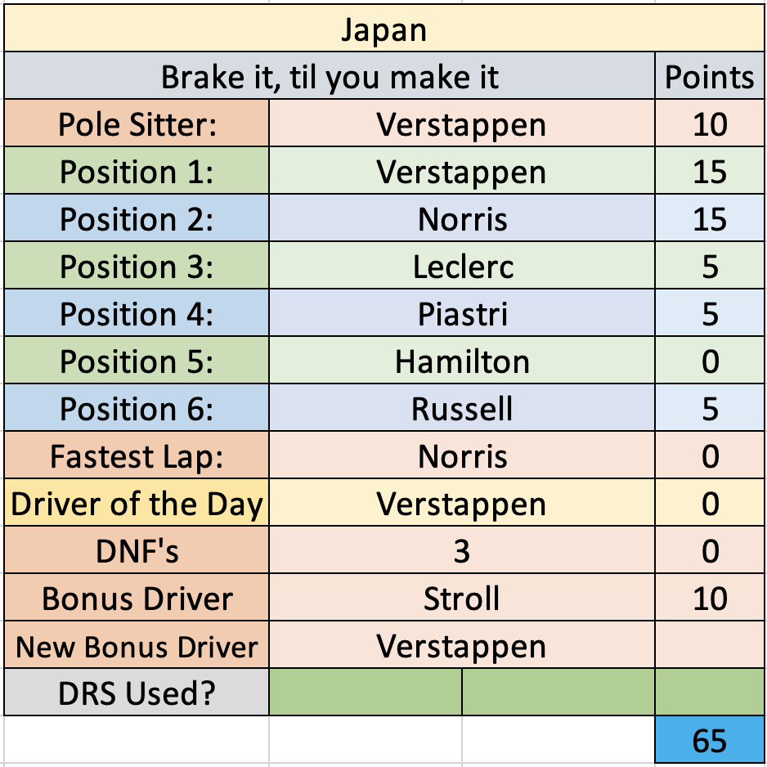Click the Russell cell

[462, 407]
